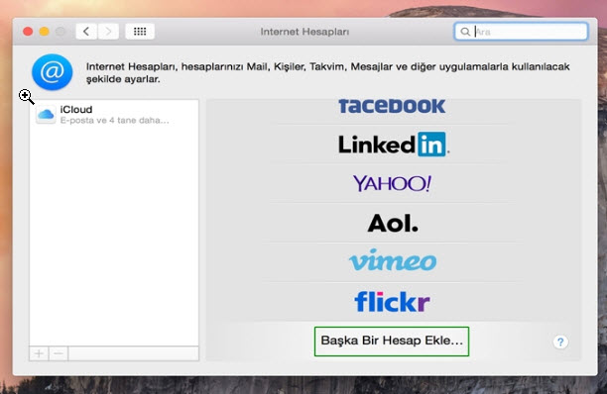Select the iCloud account in the list

click(114, 114)
